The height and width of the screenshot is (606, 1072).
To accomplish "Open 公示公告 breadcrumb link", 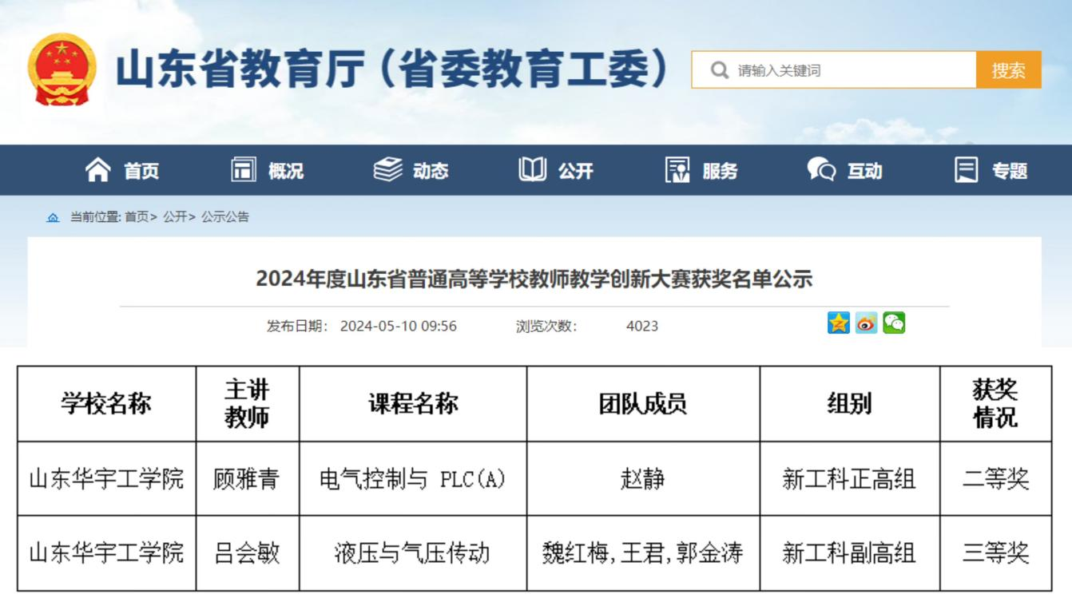I will click(x=225, y=217).
